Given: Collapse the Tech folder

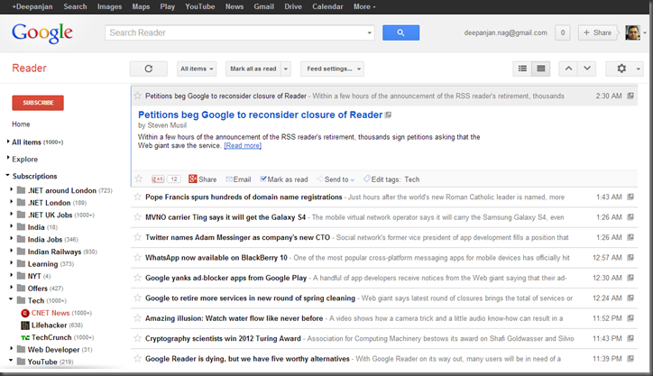Looking at the screenshot, I should [x=11, y=299].
